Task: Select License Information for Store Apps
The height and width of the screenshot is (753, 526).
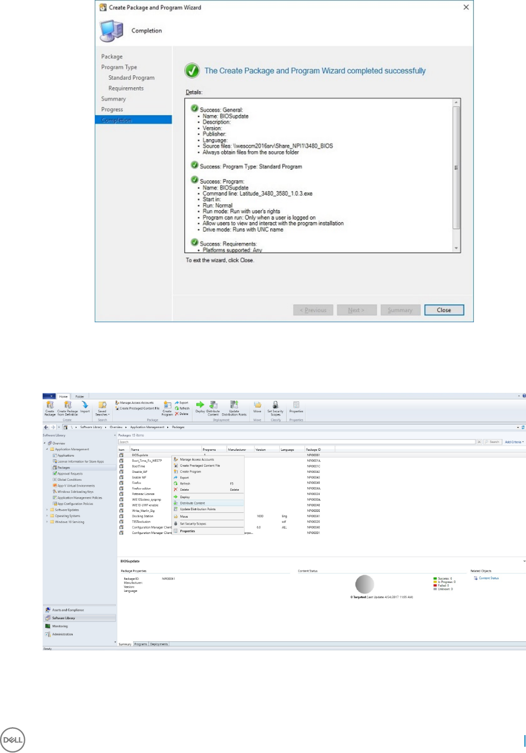Action: point(80,461)
